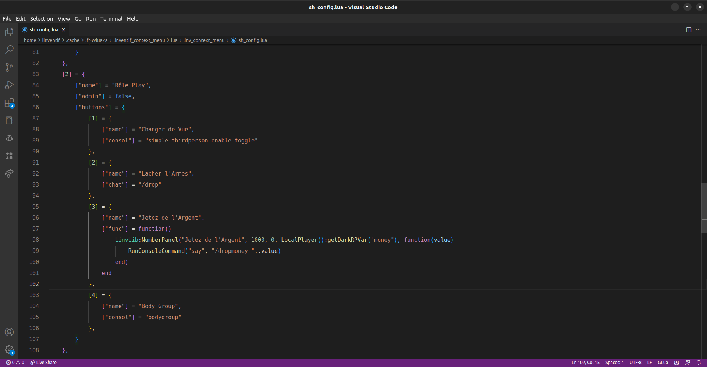This screenshot has height=367, width=707.
Task: Open the Search view
Action: [x=9, y=50]
